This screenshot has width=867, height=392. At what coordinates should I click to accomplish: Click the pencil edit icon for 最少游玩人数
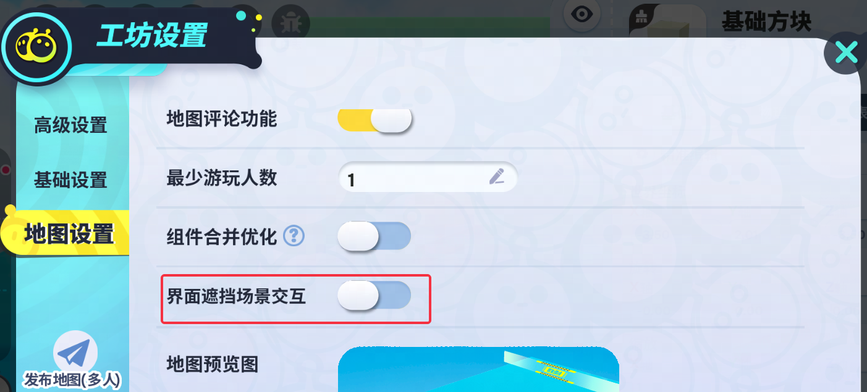coord(496,177)
